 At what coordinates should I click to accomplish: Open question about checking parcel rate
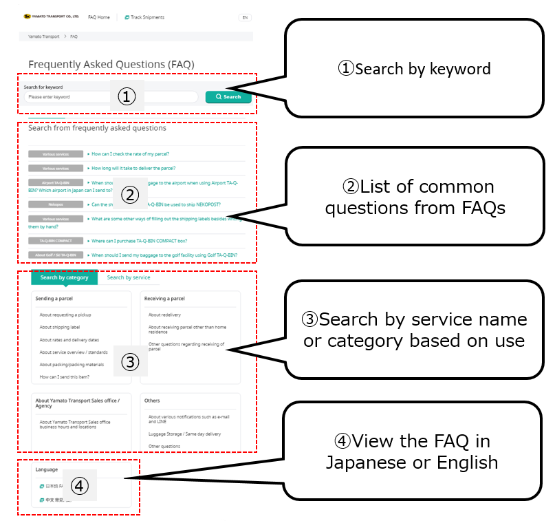coord(131,153)
